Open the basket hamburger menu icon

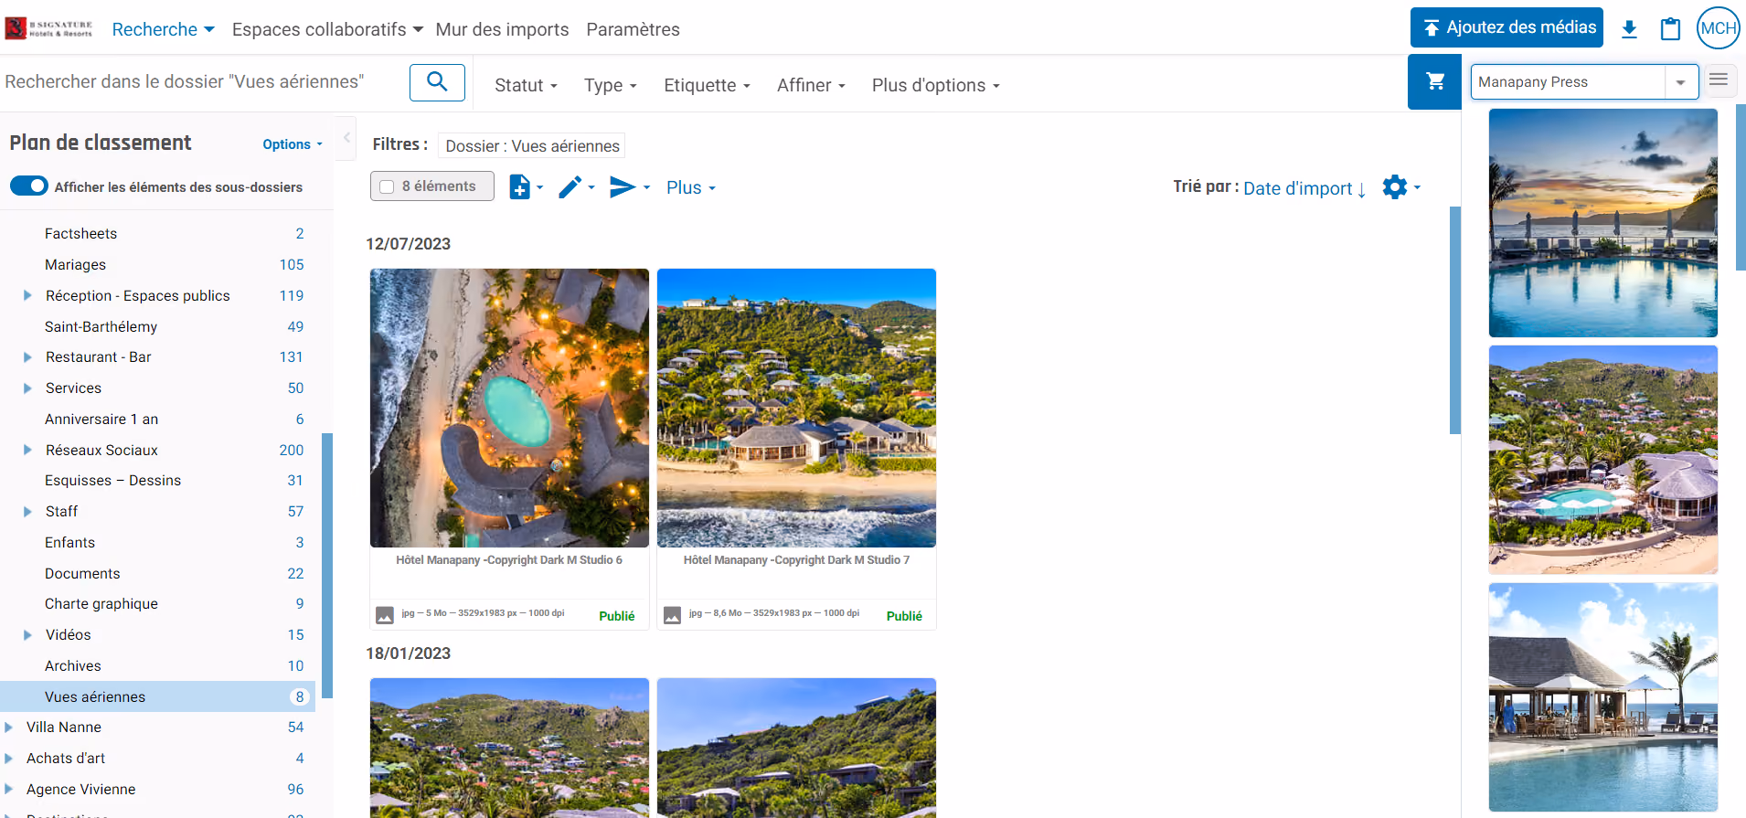click(x=1719, y=80)
